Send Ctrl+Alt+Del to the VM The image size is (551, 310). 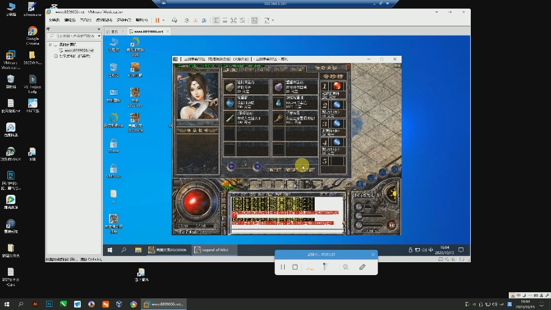coord(174,20)
